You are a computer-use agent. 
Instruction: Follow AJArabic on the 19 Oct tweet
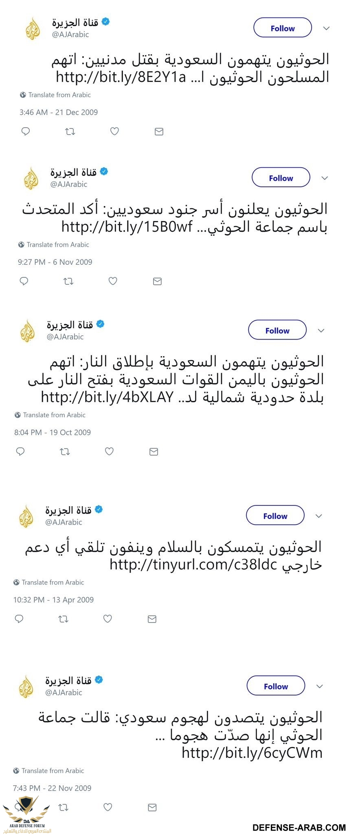[x=277, y=330]
